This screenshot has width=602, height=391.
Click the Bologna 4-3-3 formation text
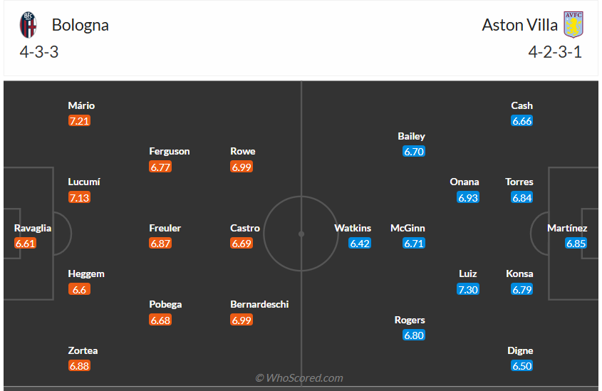pos(39,52)
